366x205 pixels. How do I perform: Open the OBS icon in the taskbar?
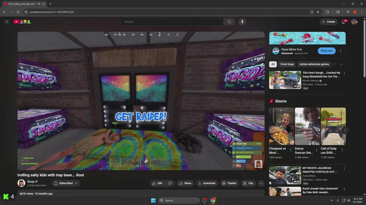(204, 200)
